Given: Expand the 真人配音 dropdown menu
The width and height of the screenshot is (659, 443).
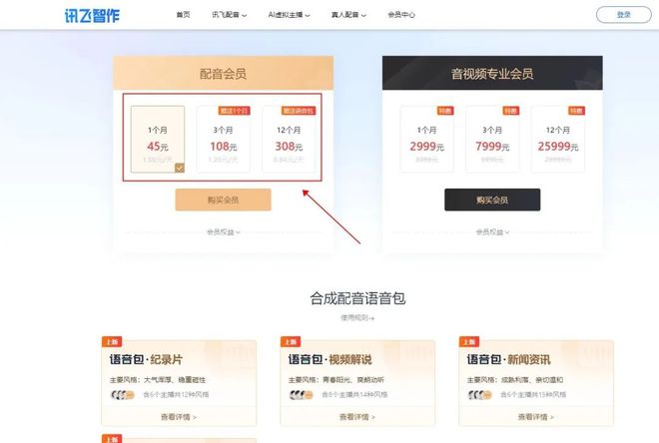Looking at the screenshot, I should [x=348, y=15].
